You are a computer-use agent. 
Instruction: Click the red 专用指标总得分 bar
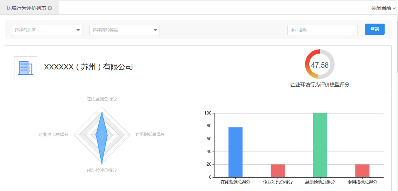click(x=362, y=171)
